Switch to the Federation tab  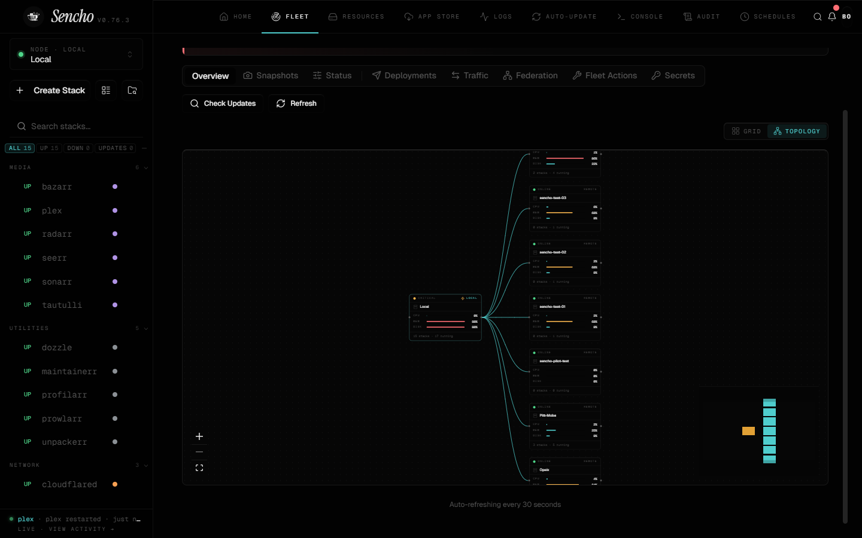(x=530, y=76)
